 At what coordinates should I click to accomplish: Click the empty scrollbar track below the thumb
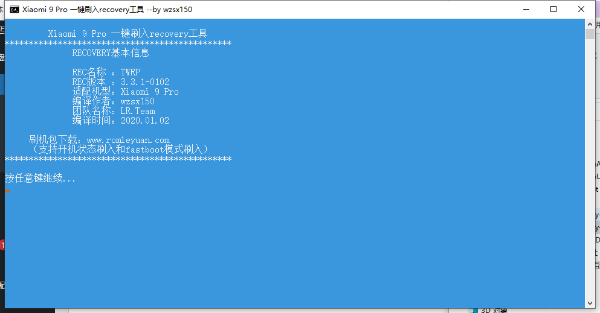[x=590, y=168]
